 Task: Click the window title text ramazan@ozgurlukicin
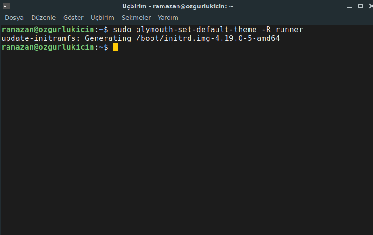coord(190,6)
